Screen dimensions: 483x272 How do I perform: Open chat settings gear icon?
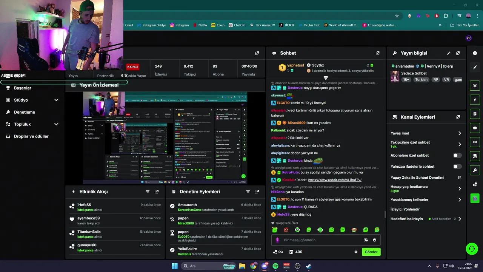point(356,252)
